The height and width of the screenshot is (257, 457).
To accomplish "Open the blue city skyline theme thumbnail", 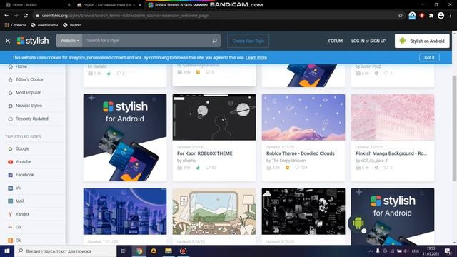I will [x=125, y=211].
